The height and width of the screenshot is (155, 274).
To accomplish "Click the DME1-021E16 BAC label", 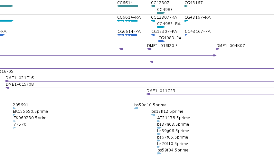I will tap(20, 78).
